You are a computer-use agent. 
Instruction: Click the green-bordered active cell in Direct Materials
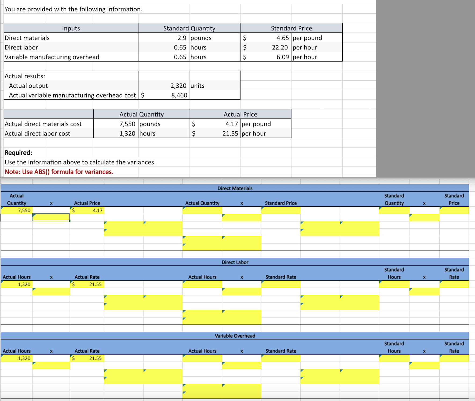(x=51, y=217)
